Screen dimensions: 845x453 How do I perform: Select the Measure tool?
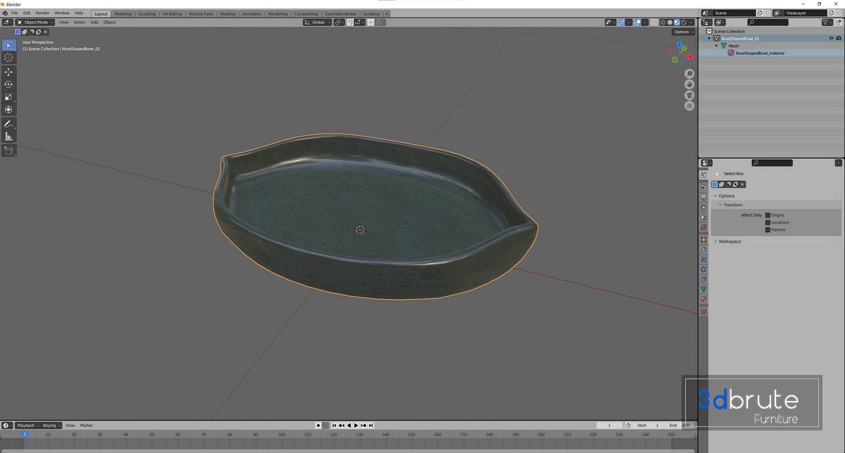[8, 136]
